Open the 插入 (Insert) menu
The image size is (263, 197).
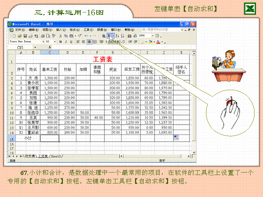pyautogui.click(x=61, y=30)
